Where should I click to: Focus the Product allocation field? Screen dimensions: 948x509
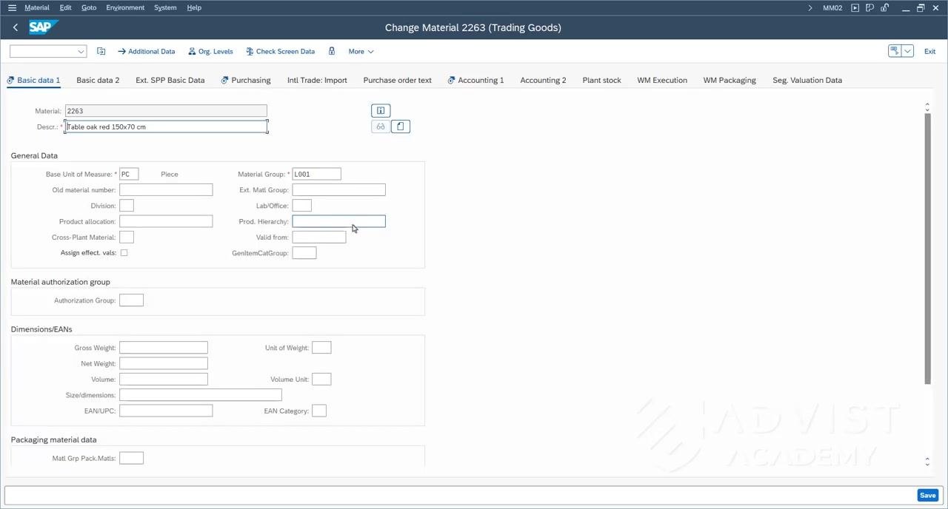(x=166, y=221)
